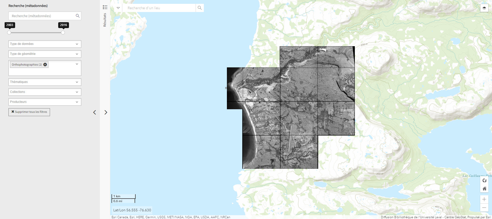The width and height of the screenshot is (492, 219).
Task: Click the 1 km scale bar label
Action: pyautogui.click(x=117, y=196)
